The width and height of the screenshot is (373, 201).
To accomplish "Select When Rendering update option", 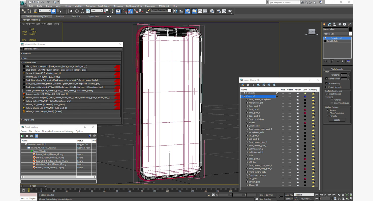I will pos(328,113).
